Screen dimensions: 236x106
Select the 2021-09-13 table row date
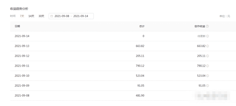(x=22, y=46)
